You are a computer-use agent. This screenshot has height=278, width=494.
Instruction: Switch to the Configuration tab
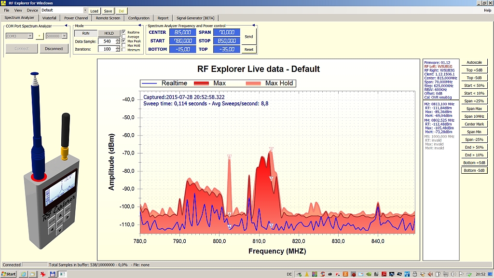pyautogui.click(x=138, y=18)
